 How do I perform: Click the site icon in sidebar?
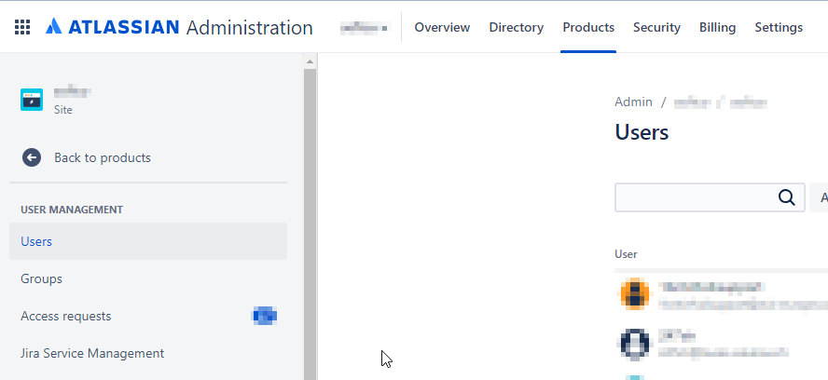click(x=32, y=100)
